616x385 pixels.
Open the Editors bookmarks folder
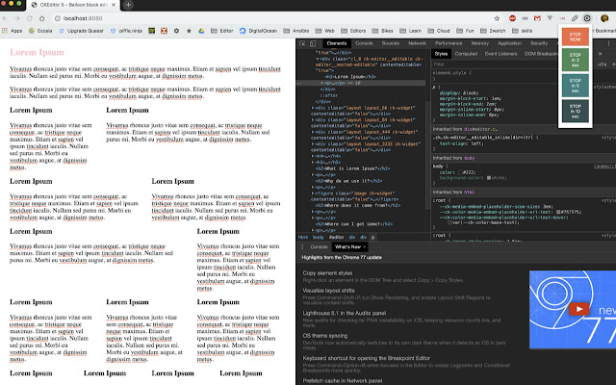[x=353, y=31]
